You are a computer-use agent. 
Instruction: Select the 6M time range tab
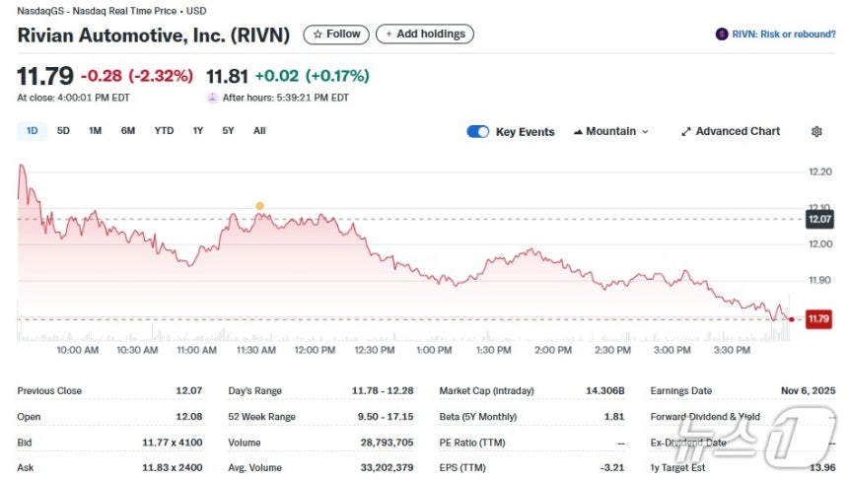click(127, 131)
